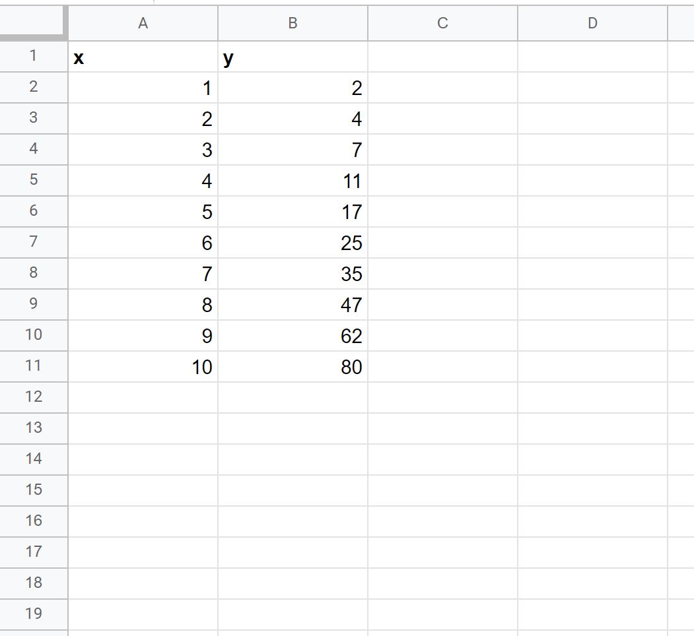The image size is (694, 636).
Task: Select column A header
Action: (x=143, y=23)
